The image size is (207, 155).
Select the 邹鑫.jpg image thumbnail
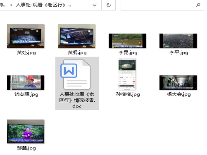point(26,131)
